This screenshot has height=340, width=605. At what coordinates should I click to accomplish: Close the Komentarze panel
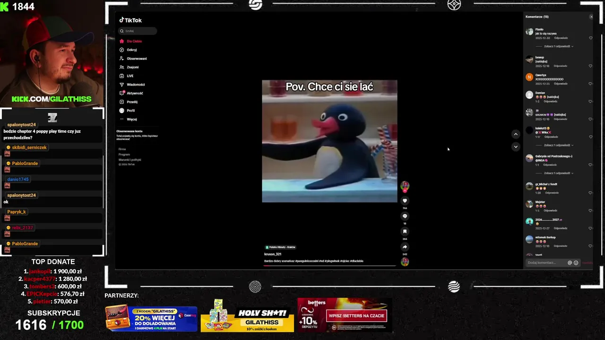591,17
